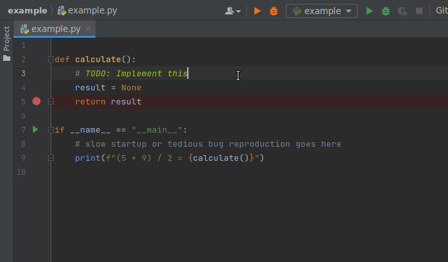Click 'calculate()' inside the f-string on line 9

pos(221,158)
